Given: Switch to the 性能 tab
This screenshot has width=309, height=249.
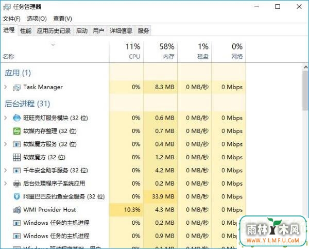Looking at the screenshot, I should point(26,31).
